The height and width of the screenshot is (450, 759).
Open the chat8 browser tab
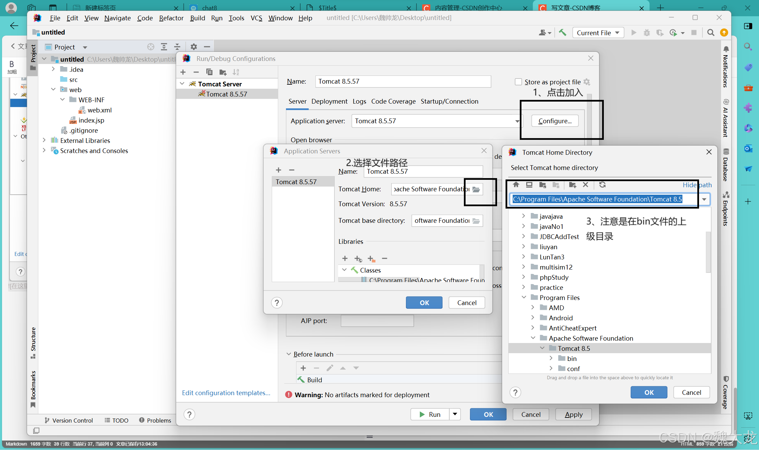point(242,7)
